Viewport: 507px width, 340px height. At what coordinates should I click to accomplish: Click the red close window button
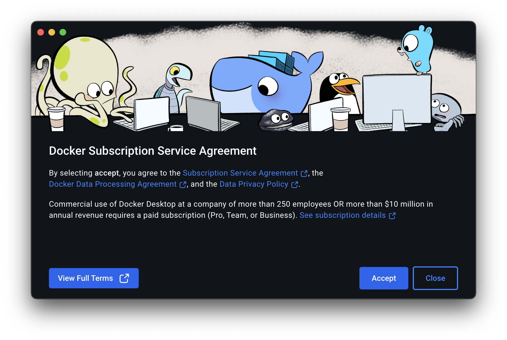click(41, 32)
